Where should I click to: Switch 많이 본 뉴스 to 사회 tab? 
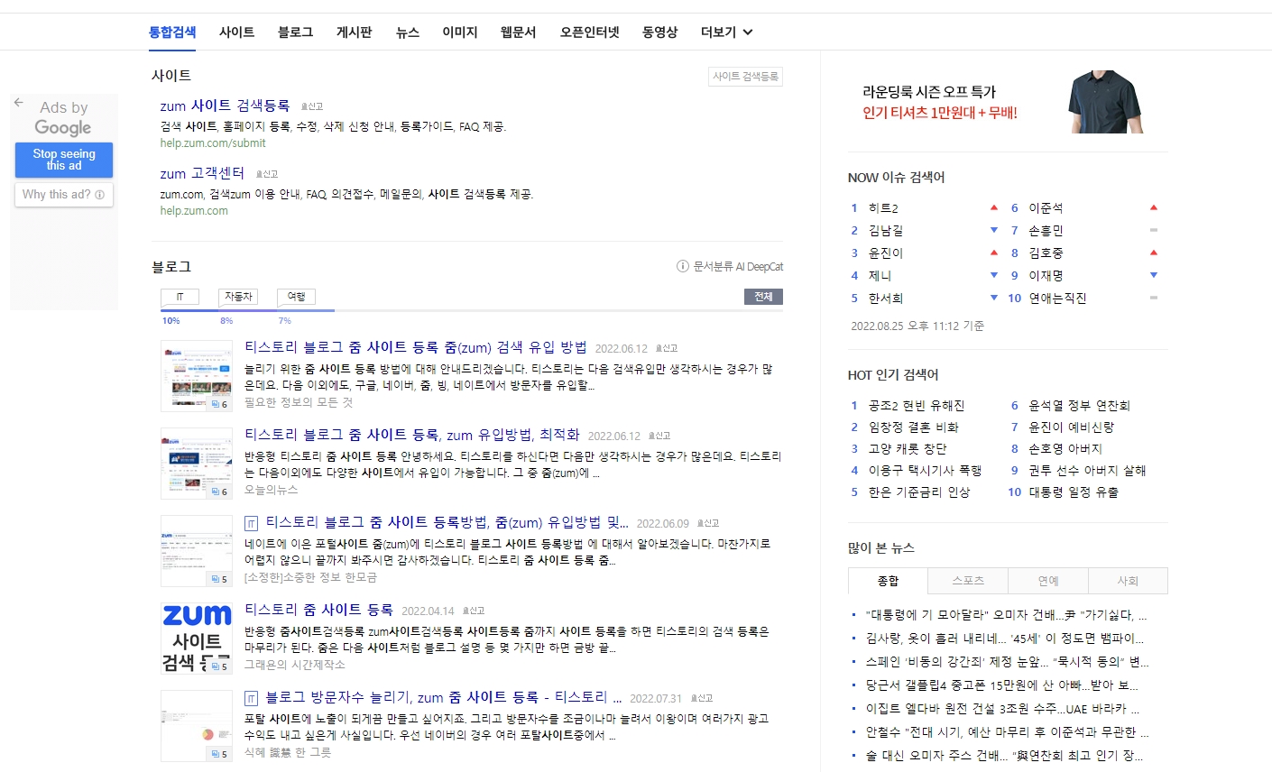(1128, 581)
